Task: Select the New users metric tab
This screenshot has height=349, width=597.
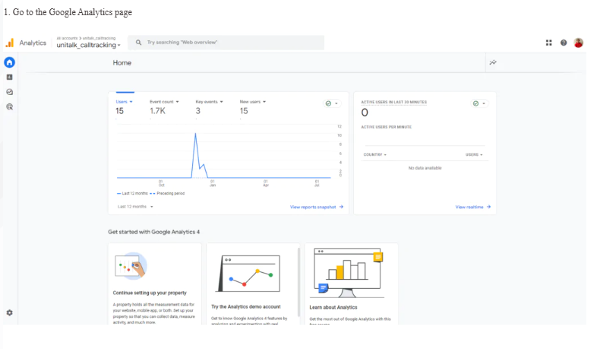Action: point(252,101)
